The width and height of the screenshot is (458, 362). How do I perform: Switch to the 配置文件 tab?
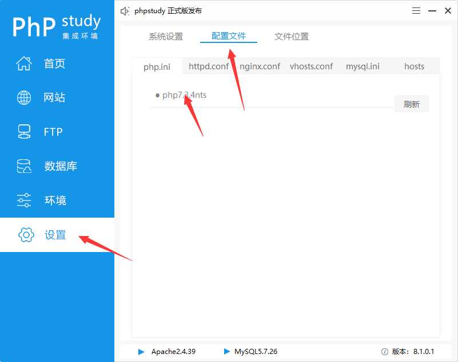click(x=229, y=36)
